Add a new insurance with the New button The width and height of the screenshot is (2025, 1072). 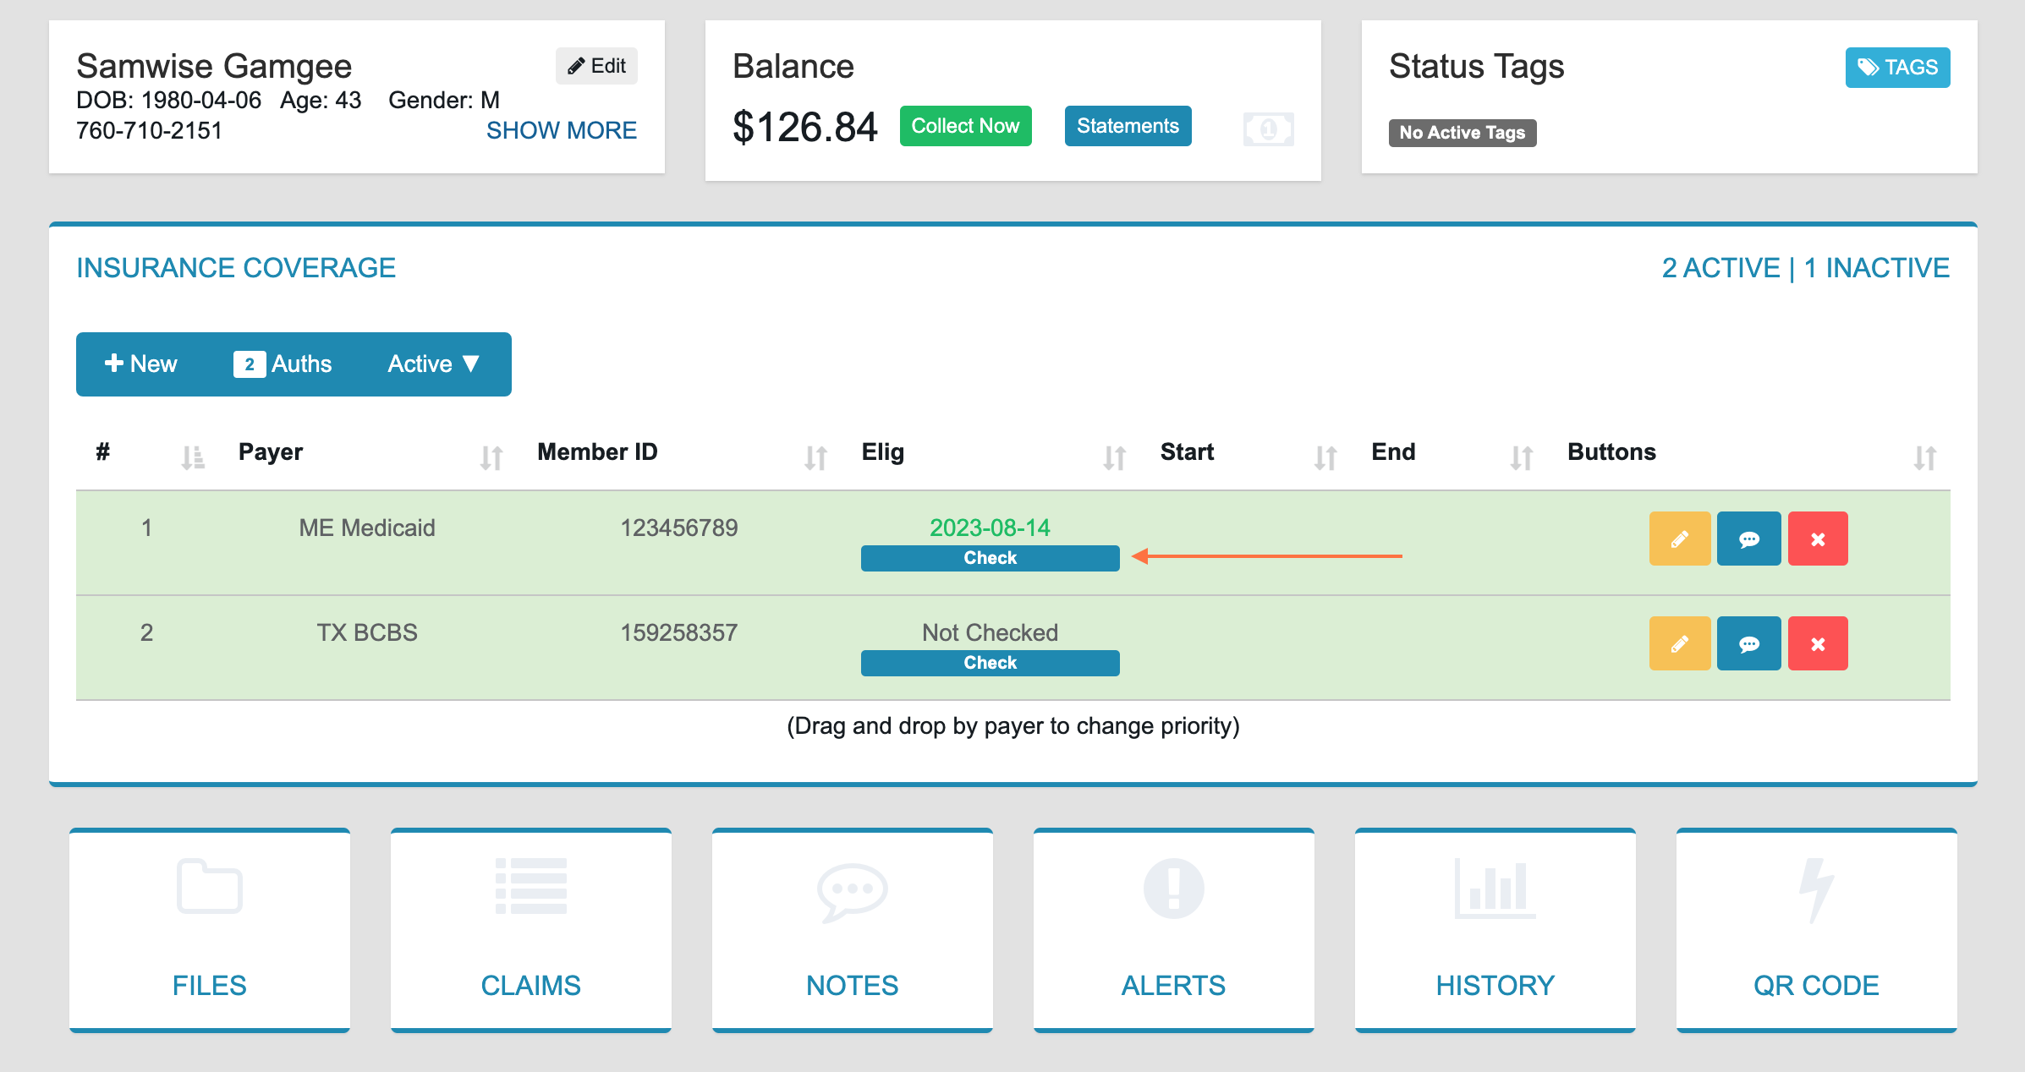140,364
